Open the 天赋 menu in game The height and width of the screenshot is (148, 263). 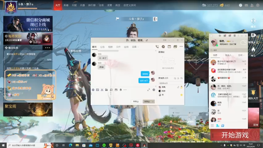coord(74,5)
